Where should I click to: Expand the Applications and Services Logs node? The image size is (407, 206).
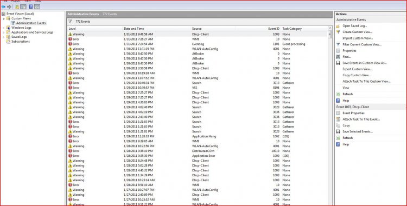tap(4, 32)
